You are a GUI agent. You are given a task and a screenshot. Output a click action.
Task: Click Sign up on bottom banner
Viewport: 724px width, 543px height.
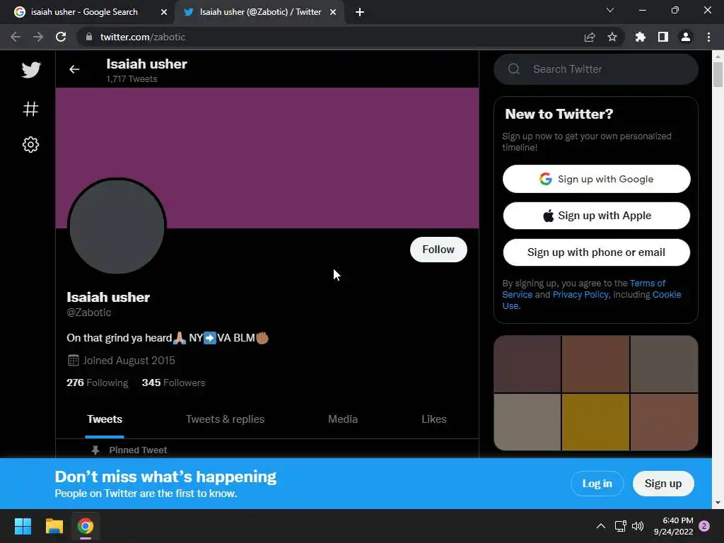663,484
